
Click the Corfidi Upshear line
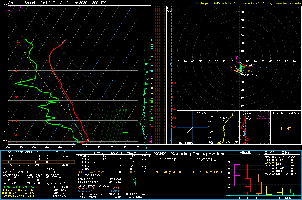(x=99, y=197)
